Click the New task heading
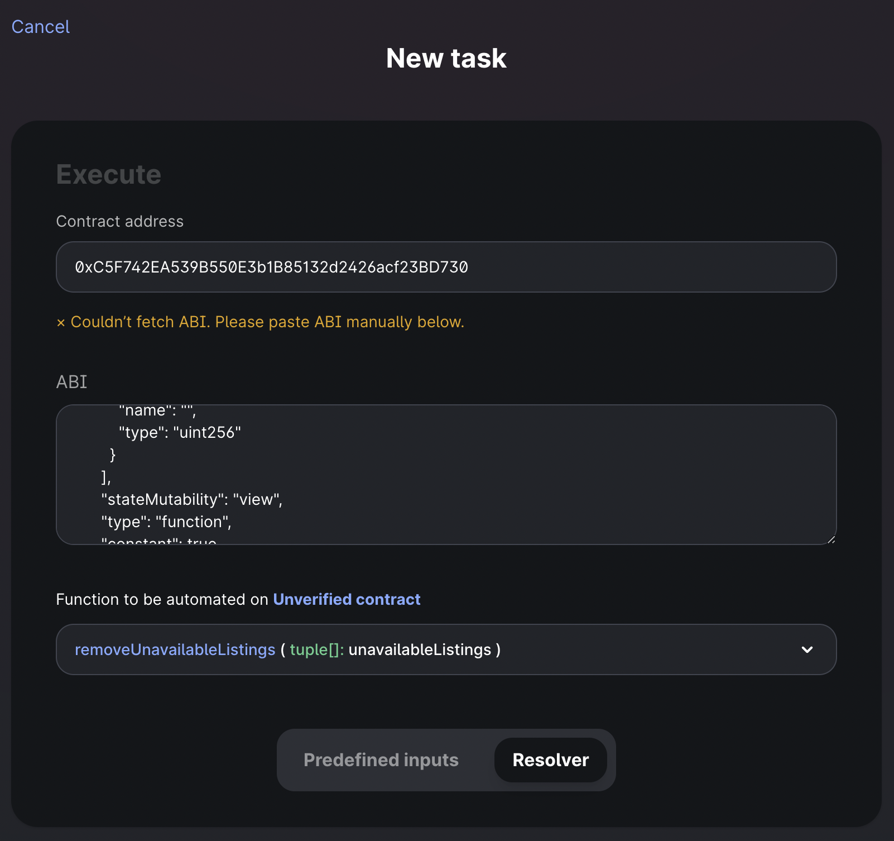Viewport: 894px width, 841px height. click(446, 58)
